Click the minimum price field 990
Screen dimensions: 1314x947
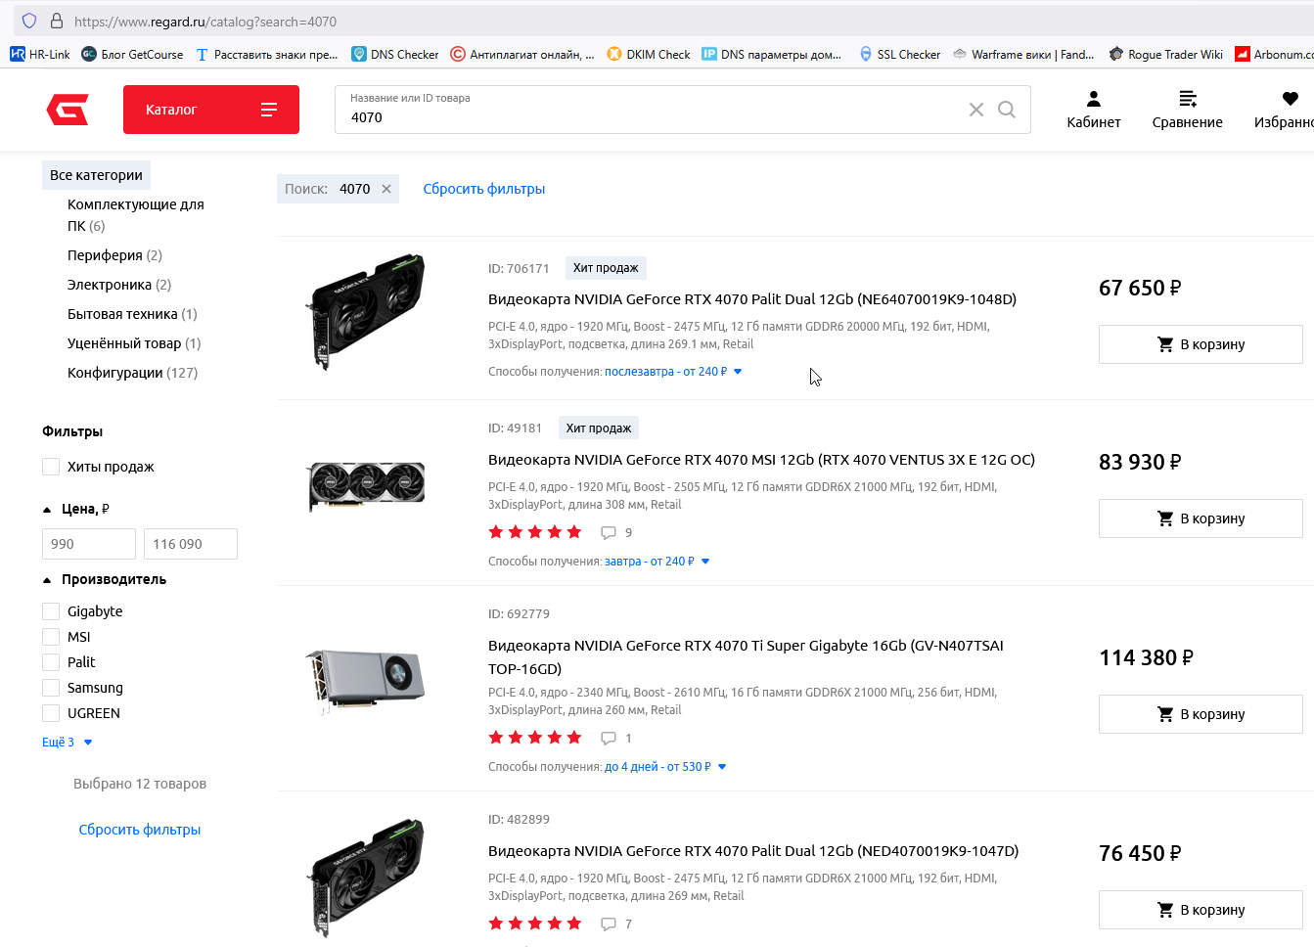[88, 544]
